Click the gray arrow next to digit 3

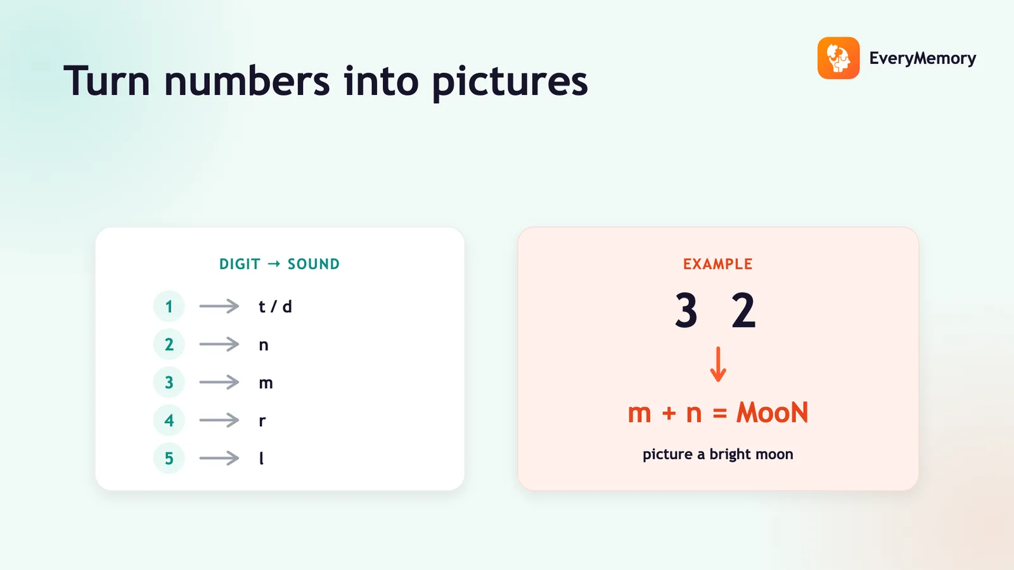coord(219,383)
